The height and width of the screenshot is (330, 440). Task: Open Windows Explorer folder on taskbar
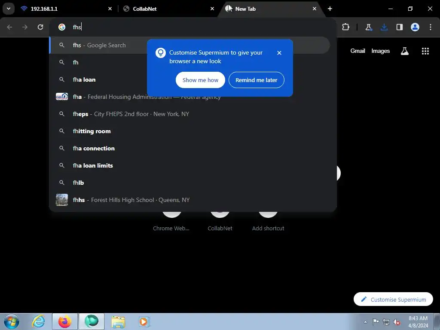[x=118, y=321]
